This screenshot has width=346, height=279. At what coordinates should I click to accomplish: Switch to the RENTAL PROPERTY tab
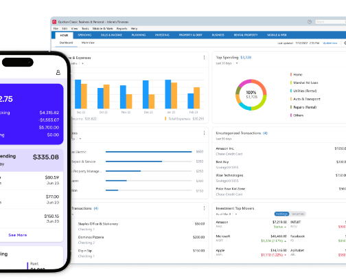coord(246,35)
